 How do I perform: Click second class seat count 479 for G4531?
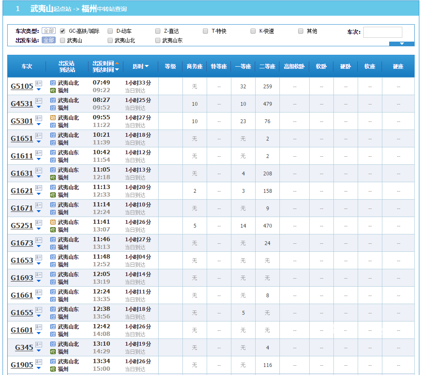point(268,104)
